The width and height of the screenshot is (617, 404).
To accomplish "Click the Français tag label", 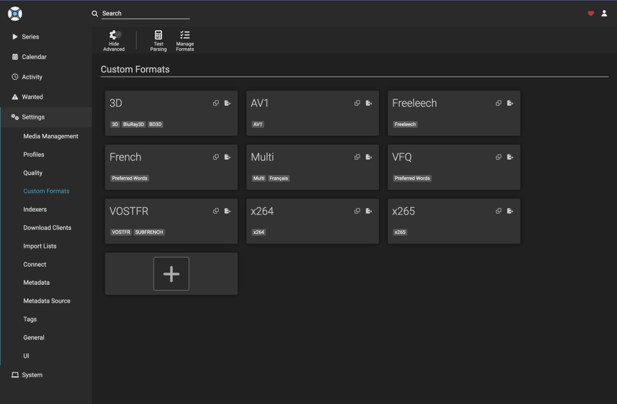I will point(278,178).
